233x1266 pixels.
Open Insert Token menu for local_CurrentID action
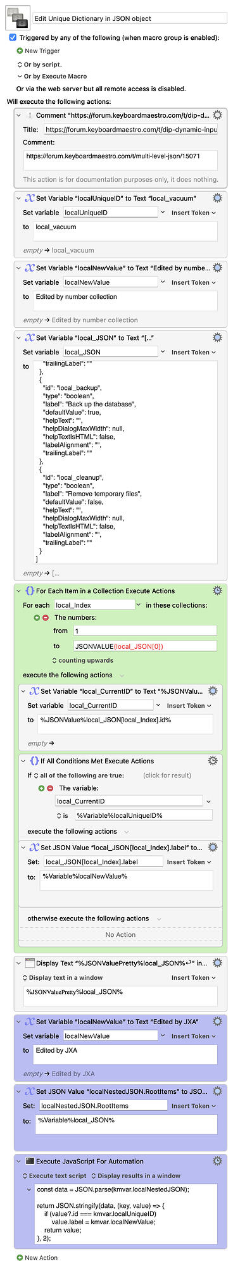pyautogui.click(x=189, y=705)
